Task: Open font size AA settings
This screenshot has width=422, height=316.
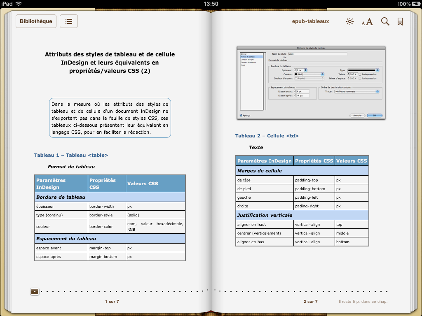Action: pyautogui.click(x=367, y=21)
